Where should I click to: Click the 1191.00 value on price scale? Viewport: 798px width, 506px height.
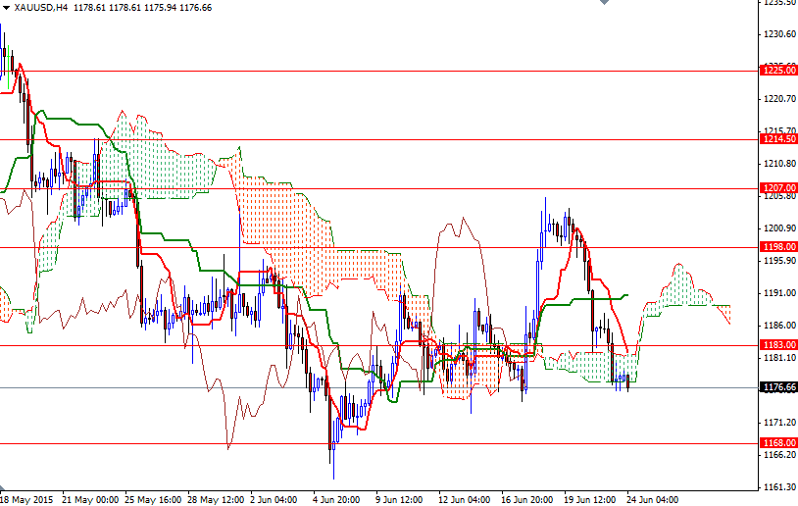[777, 293]
